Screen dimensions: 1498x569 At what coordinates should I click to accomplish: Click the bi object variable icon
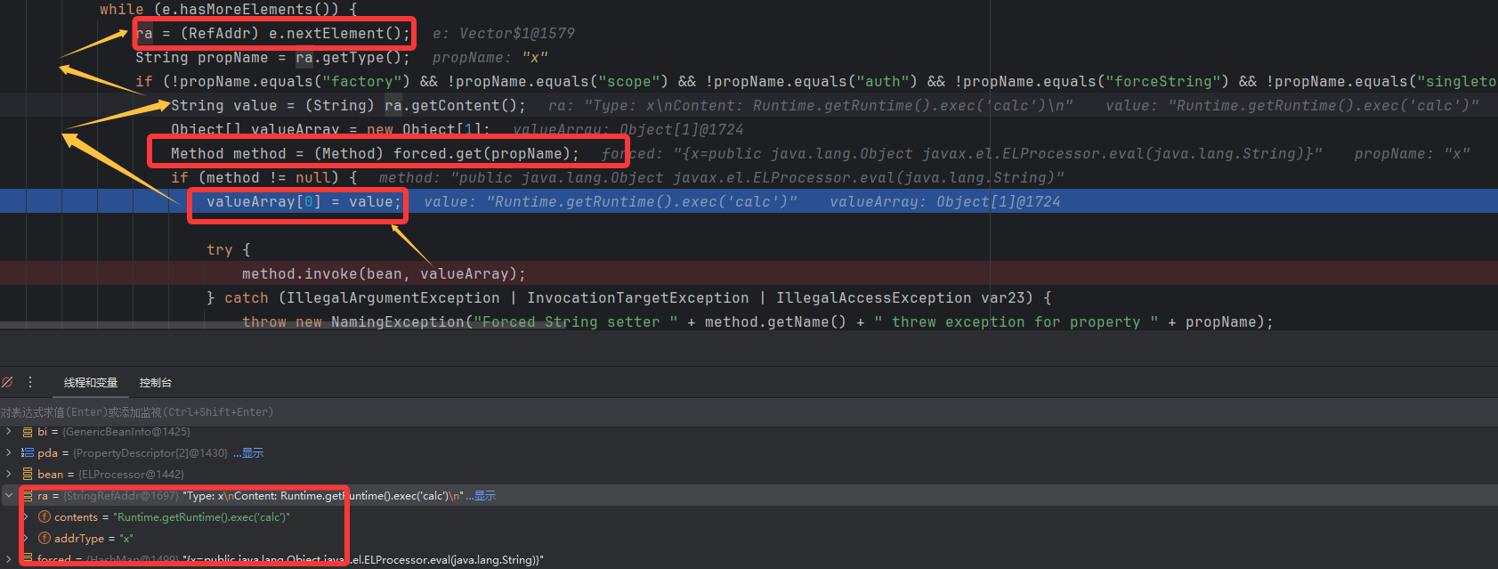(x=28, y=432)
